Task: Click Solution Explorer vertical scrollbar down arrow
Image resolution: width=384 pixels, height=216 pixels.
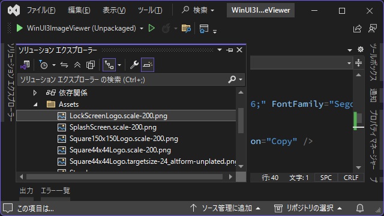Action: pos(241,167)
